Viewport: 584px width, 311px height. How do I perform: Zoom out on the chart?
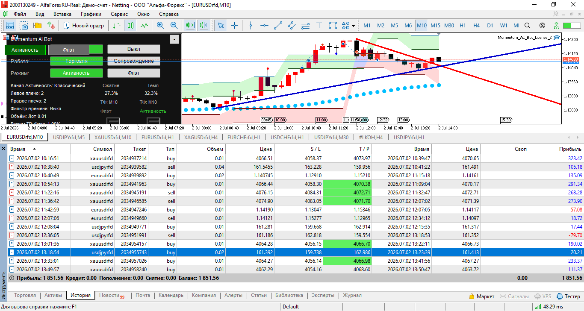tap(174, 26)
